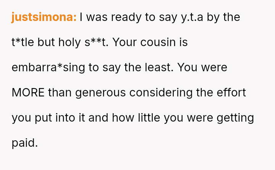Click the final word "paid."
The height and width of the screenshot is (170, 275).
pos(25,143)
